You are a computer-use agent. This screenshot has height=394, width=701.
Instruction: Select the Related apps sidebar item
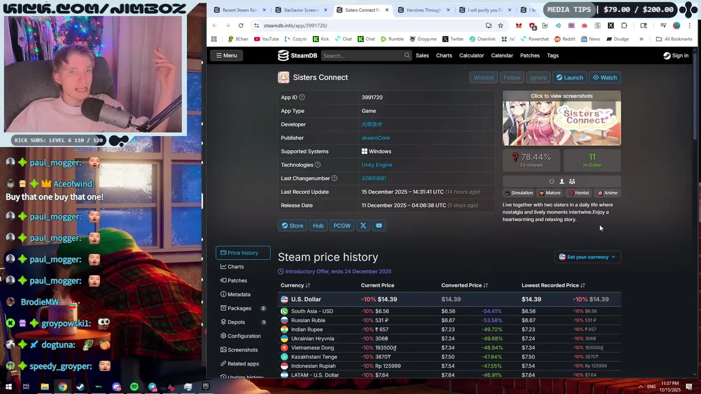tap(243, 363)
